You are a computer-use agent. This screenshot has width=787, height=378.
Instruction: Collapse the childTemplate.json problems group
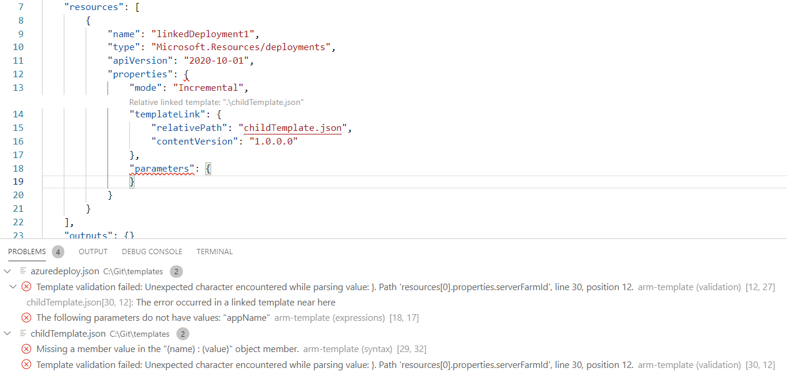7,334
